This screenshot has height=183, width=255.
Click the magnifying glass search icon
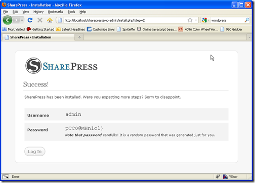(247, 20)
